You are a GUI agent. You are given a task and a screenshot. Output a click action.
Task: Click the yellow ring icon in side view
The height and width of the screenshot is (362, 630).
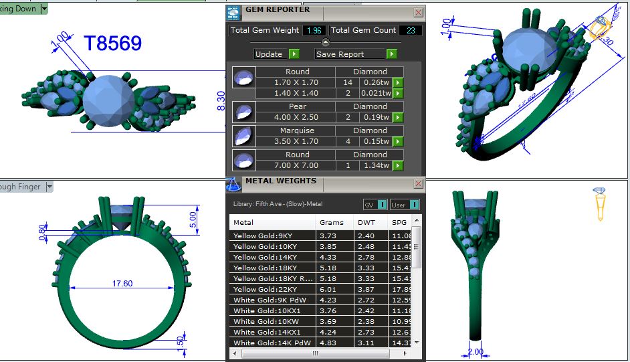click(600, 204)
